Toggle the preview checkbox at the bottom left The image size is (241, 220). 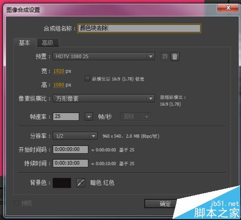pos(16,204)
